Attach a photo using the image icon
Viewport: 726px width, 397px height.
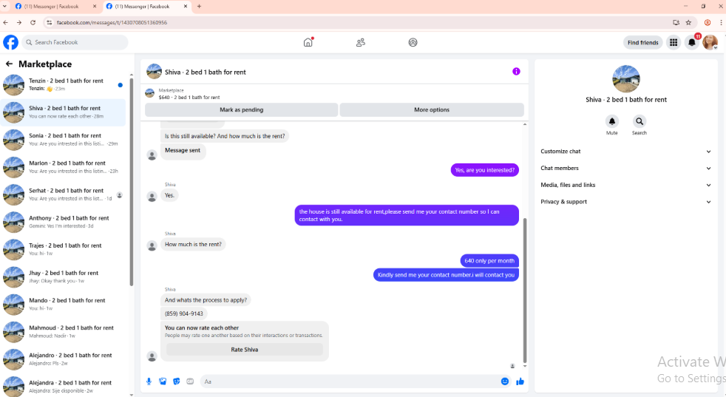point(163,381)
